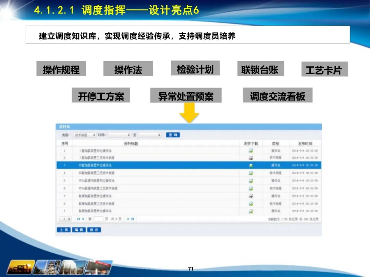Click the refinery tower photo thumbnail
The height and width of the screenshot is (277, 370).
click(x=47, y=267)
